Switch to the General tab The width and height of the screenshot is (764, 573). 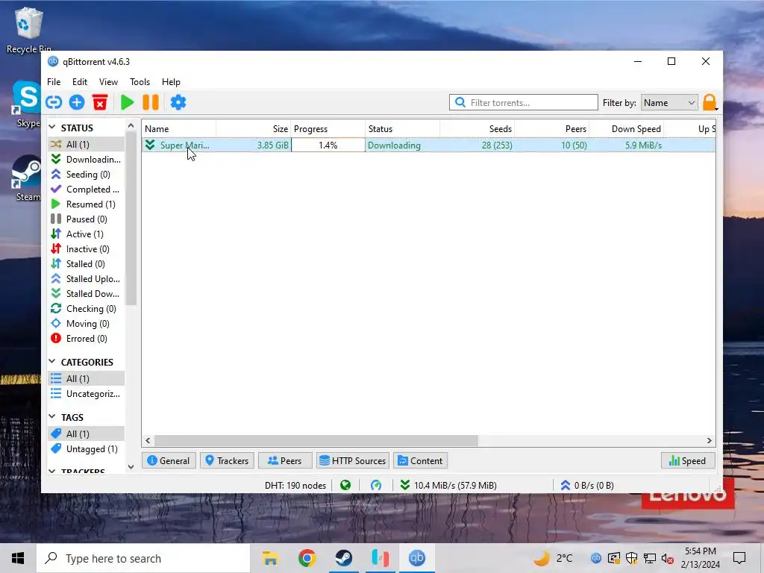point(169,461)
